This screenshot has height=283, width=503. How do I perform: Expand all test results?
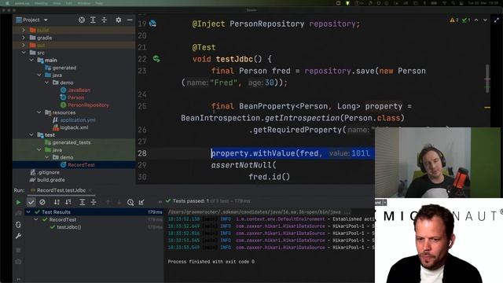[x=82, y=202]
